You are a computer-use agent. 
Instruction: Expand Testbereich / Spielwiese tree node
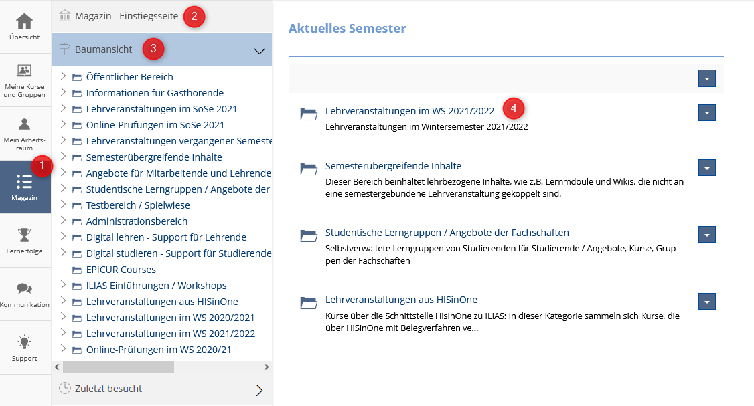click(63, 205)
